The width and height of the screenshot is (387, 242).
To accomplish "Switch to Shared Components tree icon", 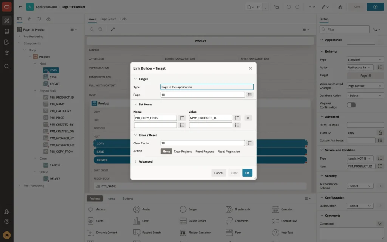I will click(x=48, y=19).
